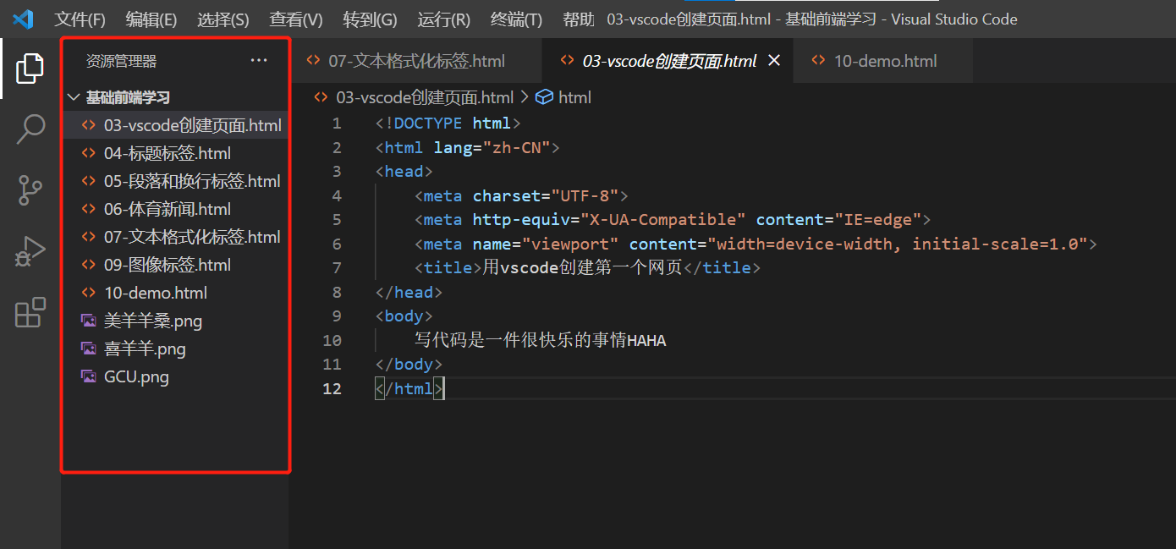
Task: Open the Search panel icon
Action: tap(30, 129)
